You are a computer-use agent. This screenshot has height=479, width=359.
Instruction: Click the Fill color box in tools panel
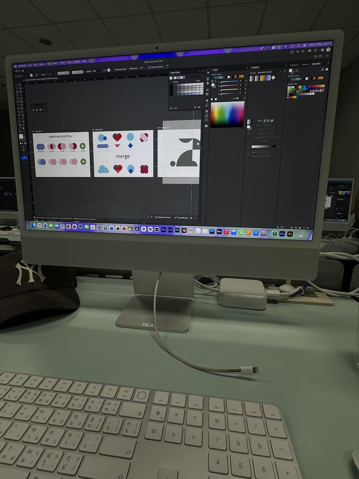pos(21,136)
